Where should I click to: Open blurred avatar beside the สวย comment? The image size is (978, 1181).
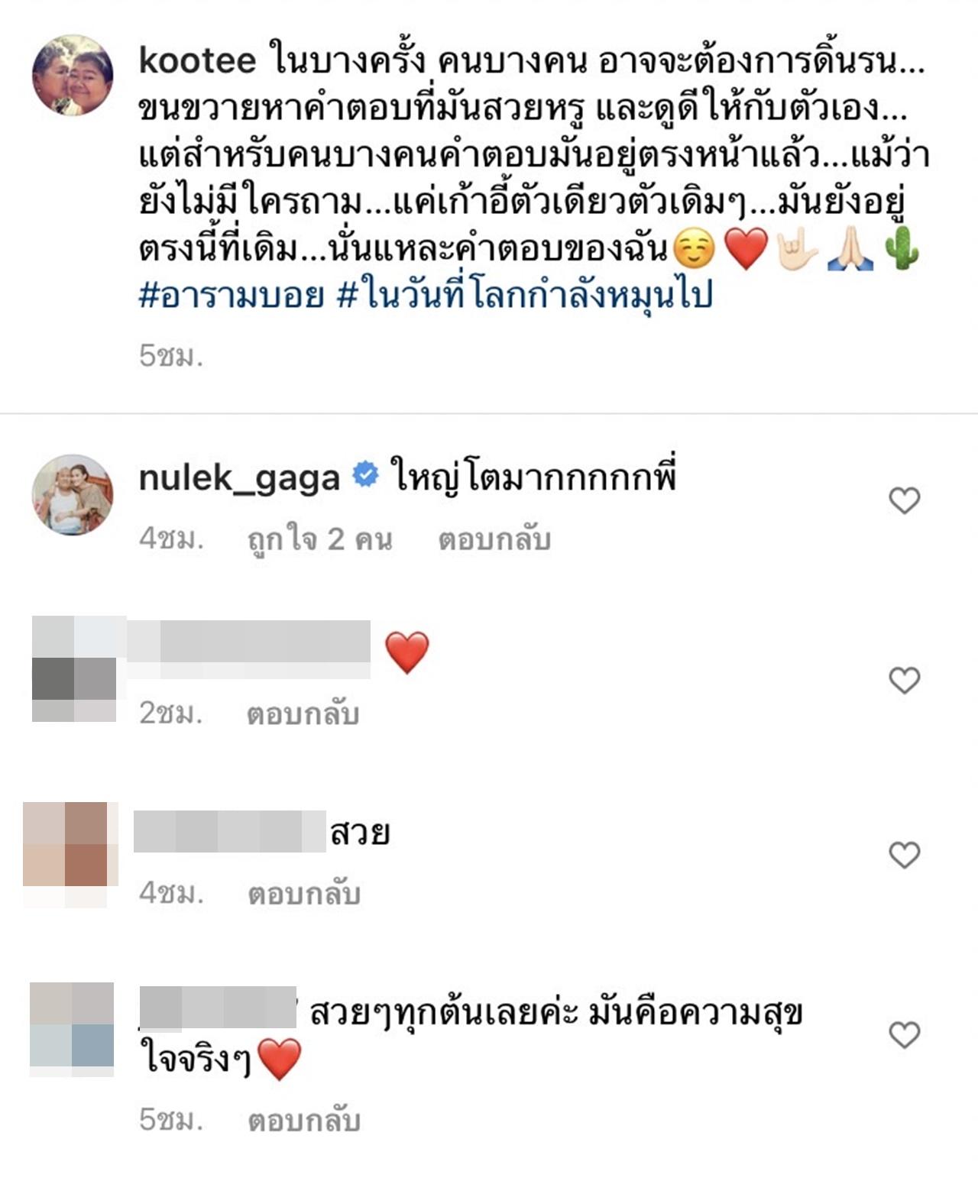click(x=70, y=854)
